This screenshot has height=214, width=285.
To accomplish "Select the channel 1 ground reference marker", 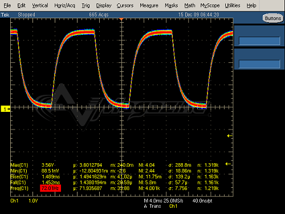I will coord(6,109).
